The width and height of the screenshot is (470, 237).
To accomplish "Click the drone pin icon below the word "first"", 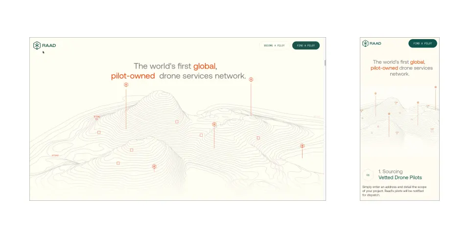I will point(126,85).
